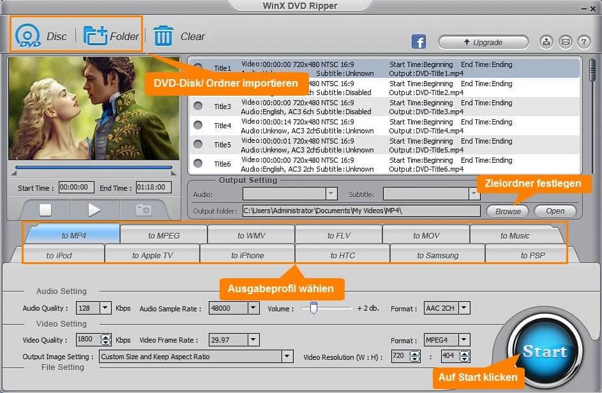Click the trim start marker under preview
Viewport: 602px width, 393px height.
(x=14, y=174)
